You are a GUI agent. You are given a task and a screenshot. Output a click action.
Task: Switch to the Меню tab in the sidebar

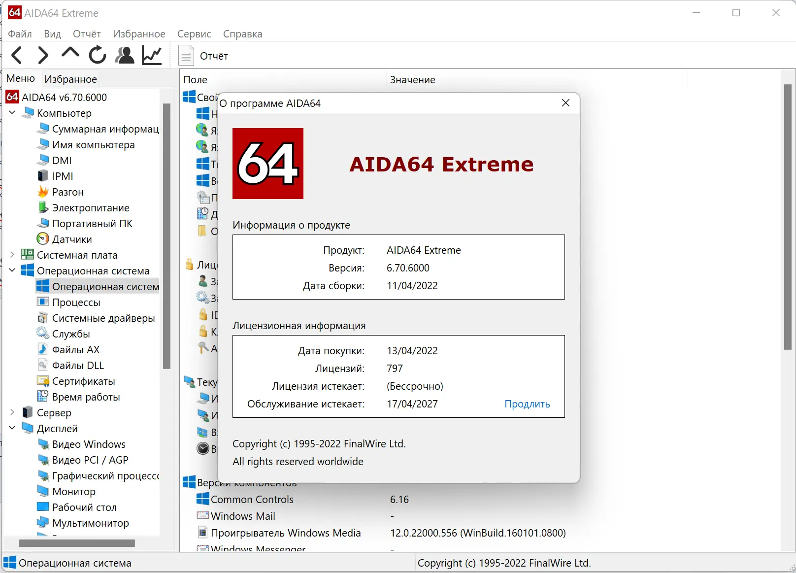click(x=21, y=78)
